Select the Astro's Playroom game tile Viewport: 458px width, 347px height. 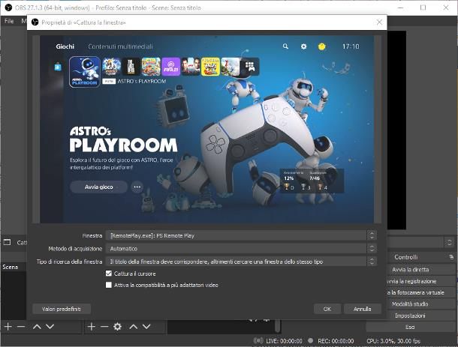pyautogui.click(x=85, y=72)
